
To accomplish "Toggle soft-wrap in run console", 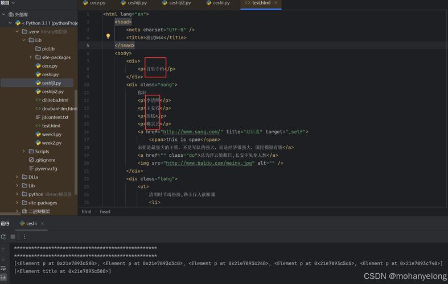I will coord(3,268).
